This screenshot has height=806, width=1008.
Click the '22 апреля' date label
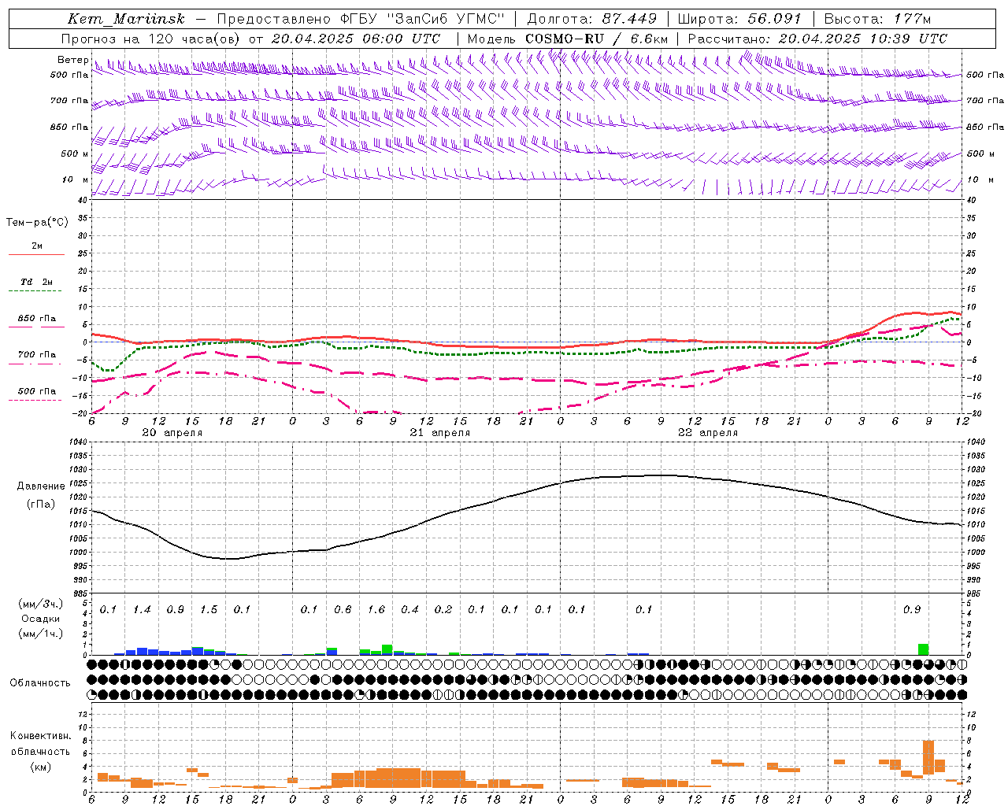(707, 433)
